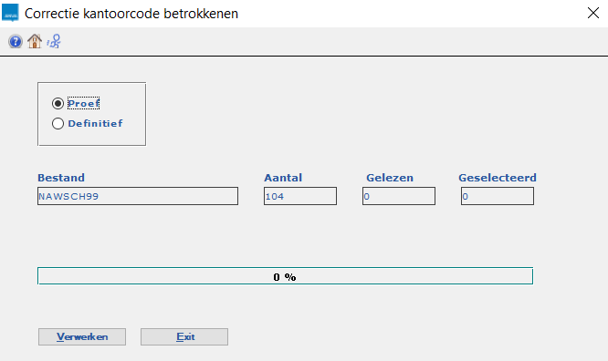
Task: Open help via the blue question mark icon
Action: [16, 41]
